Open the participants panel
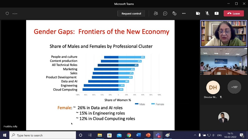Image resolution: width=248 pixels, height=139 pixels. point(156,13)
